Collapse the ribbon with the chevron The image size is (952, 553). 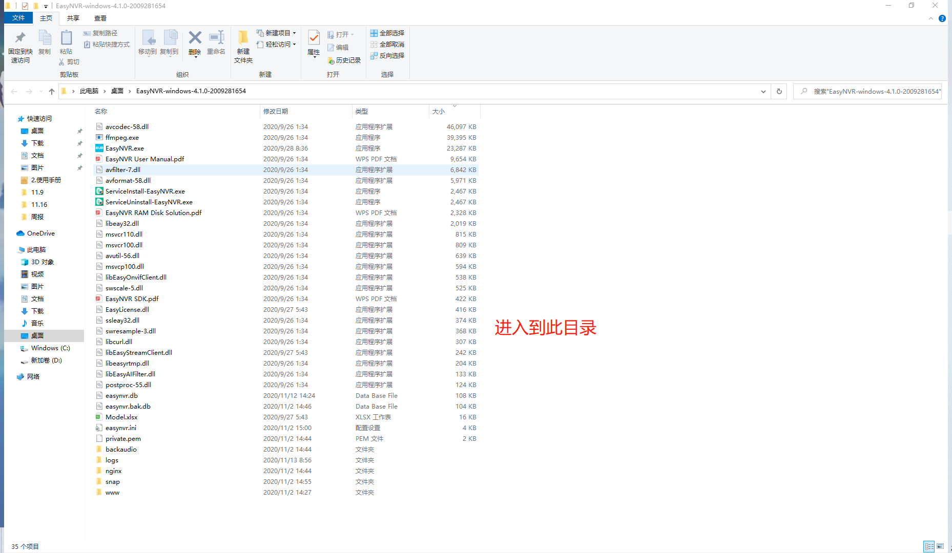[x=931, y=18]
